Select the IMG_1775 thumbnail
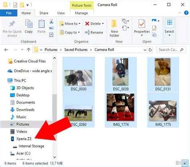The width and height of the screenshot is (190, 167). point(163,110)
